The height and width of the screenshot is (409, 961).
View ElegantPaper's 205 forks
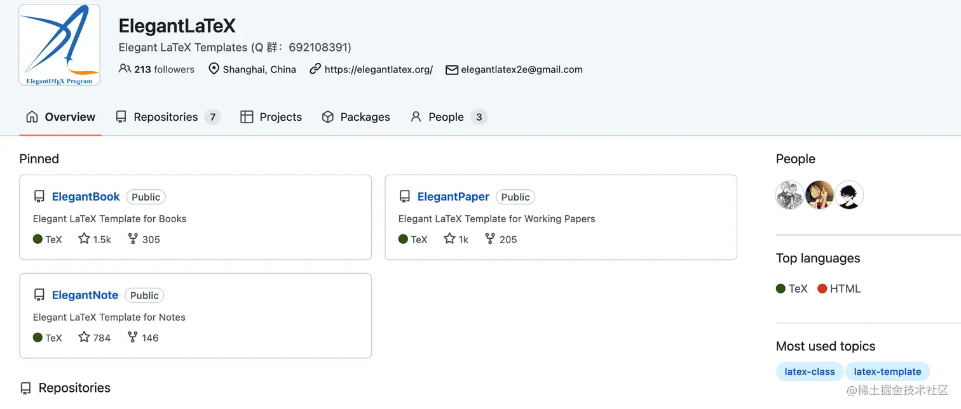click(501, 239)
